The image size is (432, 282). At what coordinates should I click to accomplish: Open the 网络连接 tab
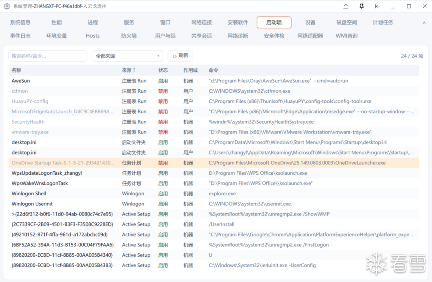tap(202, 22)
